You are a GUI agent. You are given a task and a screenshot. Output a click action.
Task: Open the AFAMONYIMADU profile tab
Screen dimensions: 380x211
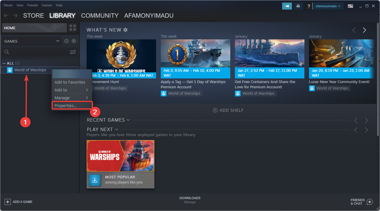tap(149, 16)
